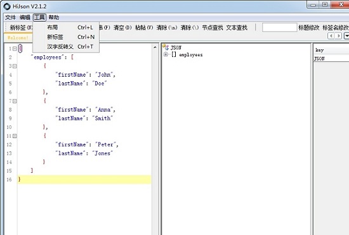This screenshot has width=349, height=235.
Task: Click the "Doe" value on line 5
Action: click(x=100, y=84)
